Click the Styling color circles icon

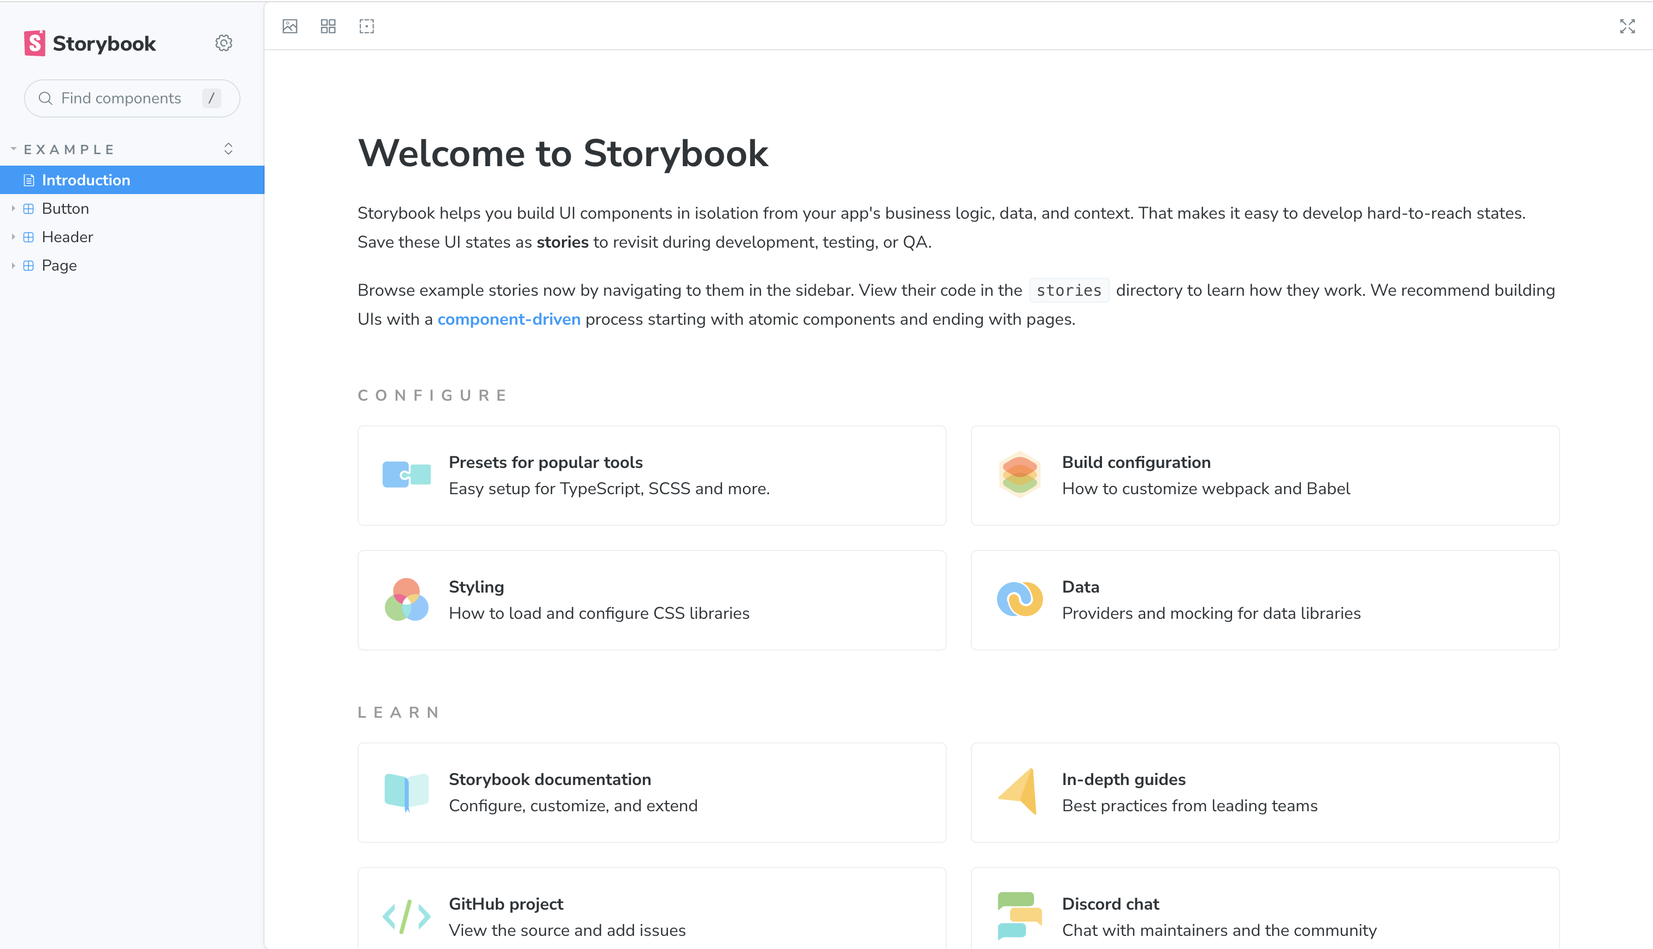tap(407, 600)
